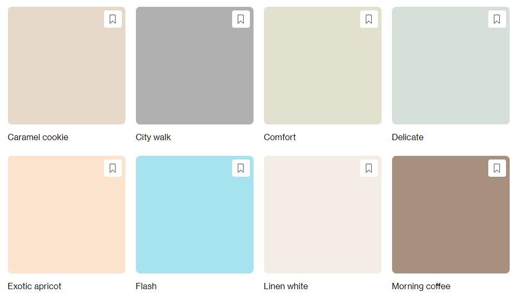This screenshot has width=517, height=297.
Task: Select the Caramel cookie beige swatch
Action: click(66, 65)
